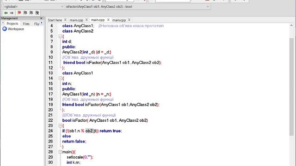296x166 pixels.
Task: Switch to the last main.cpp tab
Action: point(119,20)
